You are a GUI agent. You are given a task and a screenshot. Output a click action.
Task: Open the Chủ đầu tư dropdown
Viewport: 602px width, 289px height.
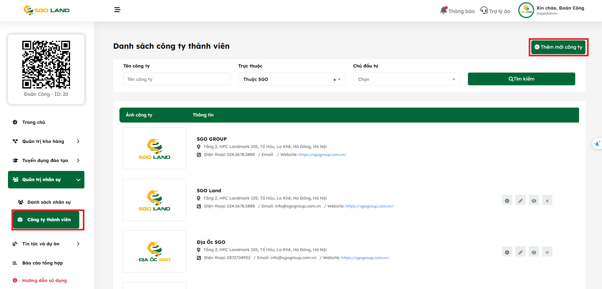pyautogui.click(x=406, y=79)
